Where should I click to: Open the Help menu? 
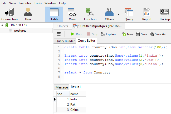pyautogui.click(x=62, y=3)
